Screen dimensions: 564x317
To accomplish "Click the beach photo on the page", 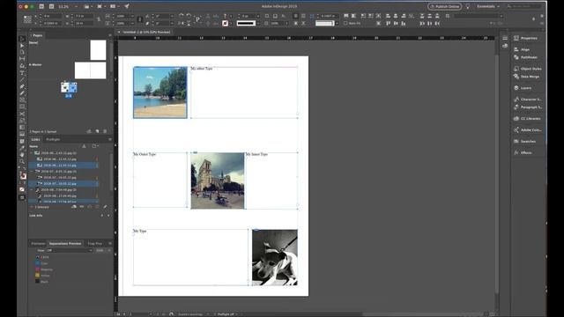I will [x=160, y=92].
